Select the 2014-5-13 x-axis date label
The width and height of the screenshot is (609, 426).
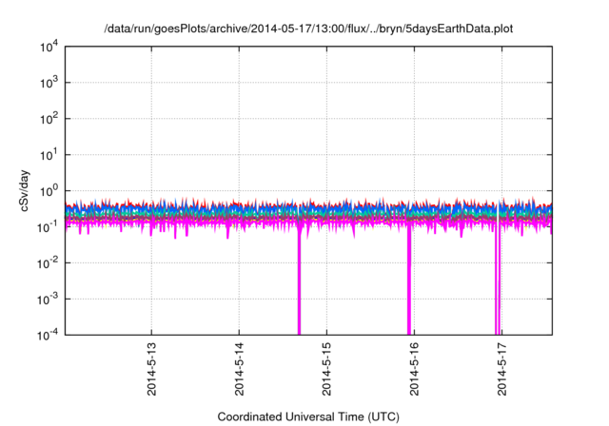click(151, 369)
